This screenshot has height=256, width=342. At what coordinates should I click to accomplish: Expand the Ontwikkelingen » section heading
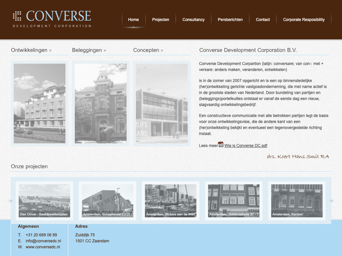point(31,50)
